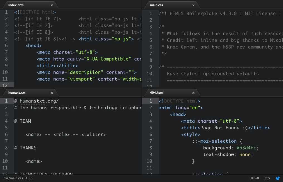Viewport: 283px width, 182px height.
Task: Click the <!DOCTYPE html> line in index.html
Action: [35, 12]
